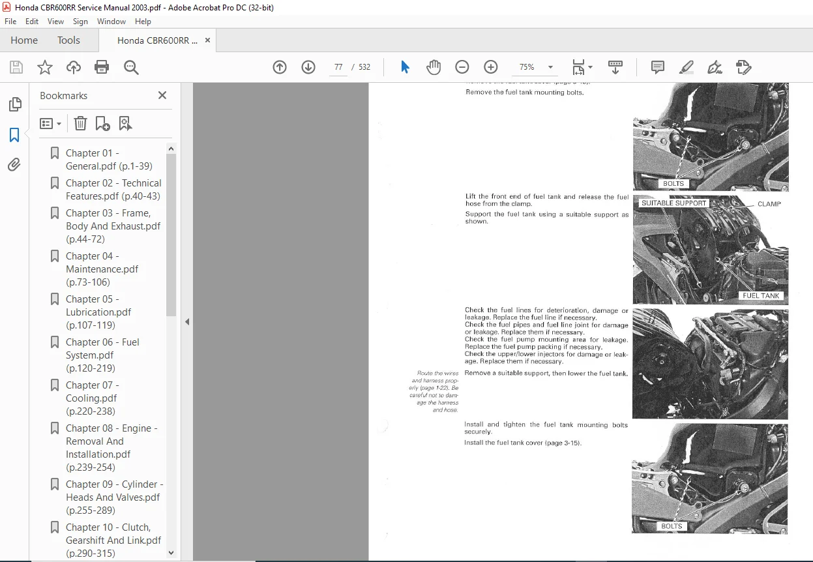This screenshot has width=813, height=562.
Task: Open bookmark Chapter 10 - Clutch, Gearshift And Link
Action: pos(113,540)
